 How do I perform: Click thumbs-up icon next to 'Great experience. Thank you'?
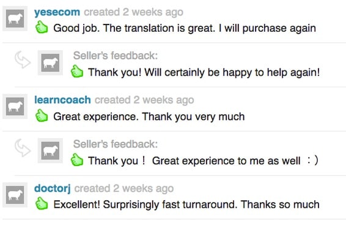click(42, 115)
